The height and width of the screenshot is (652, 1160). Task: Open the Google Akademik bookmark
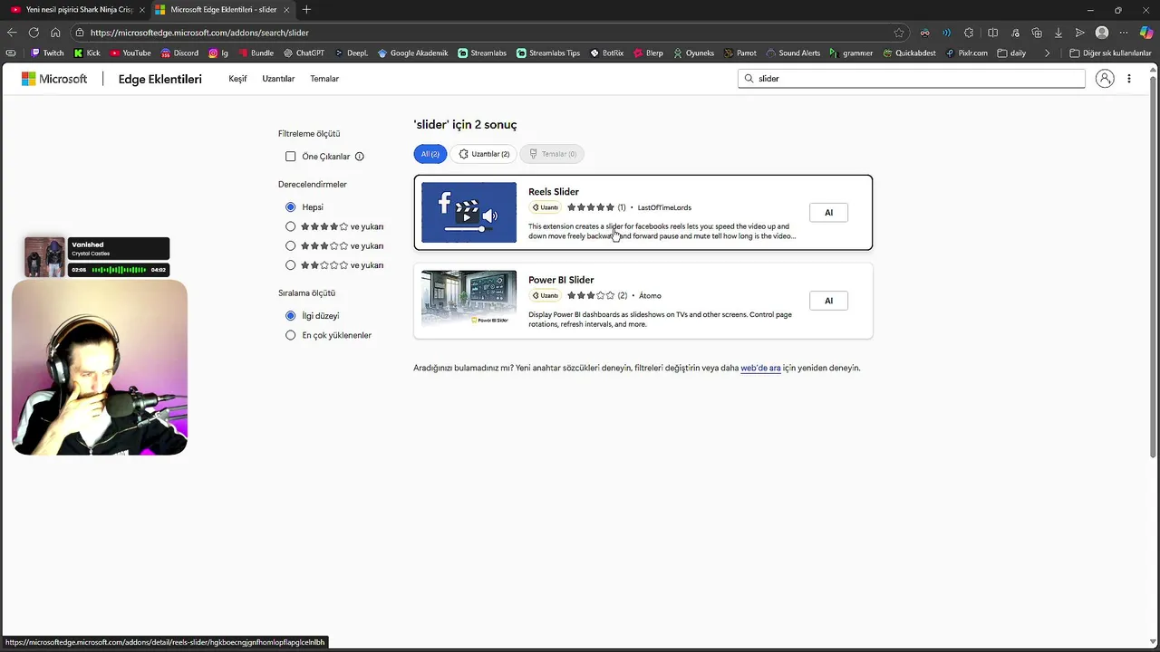[412, 53]
